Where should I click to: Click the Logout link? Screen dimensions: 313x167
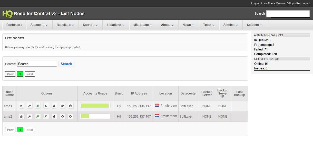306,3
